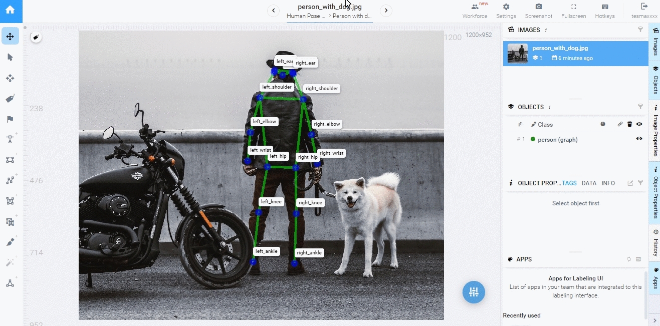Select the Point annotation tool

(10, 139)
